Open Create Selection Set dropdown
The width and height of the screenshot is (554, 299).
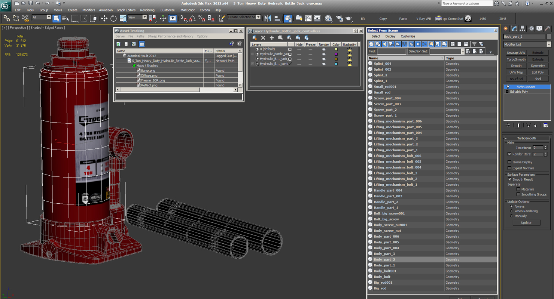click(x=244, y=17)
